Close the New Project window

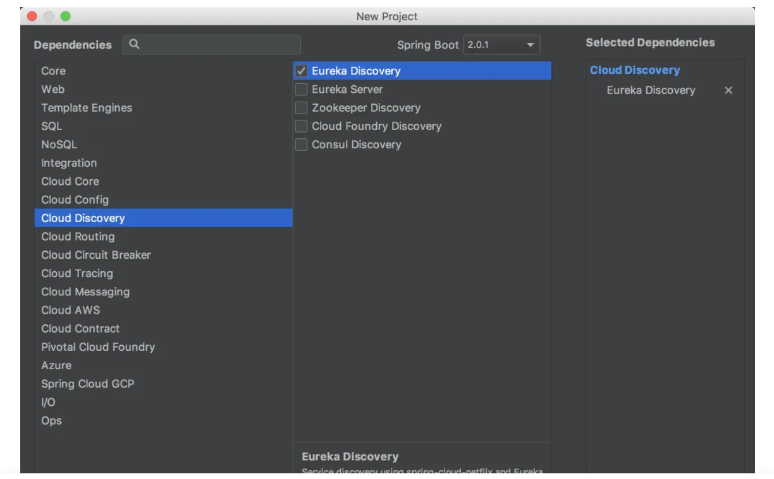point(32,16)
